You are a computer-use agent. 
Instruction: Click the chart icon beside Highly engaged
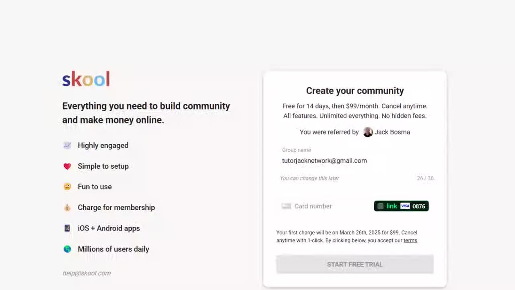click(x=67, y=145)
